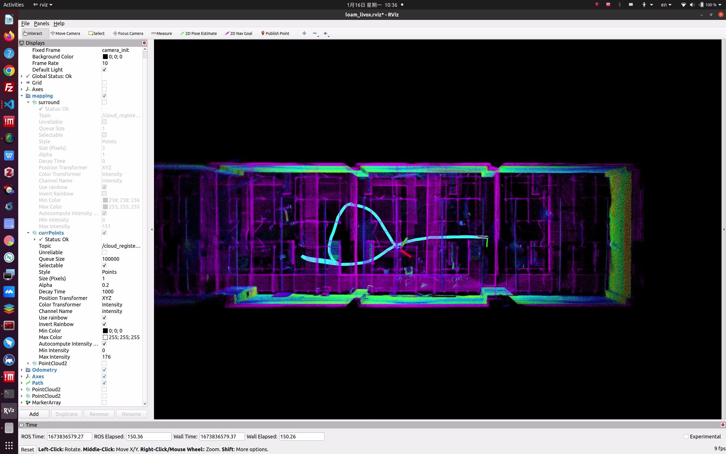This screenshot has width=726, height=454.
Task: Click the plus add-tool icon in toolbar
Action: (x=304, y=33)
